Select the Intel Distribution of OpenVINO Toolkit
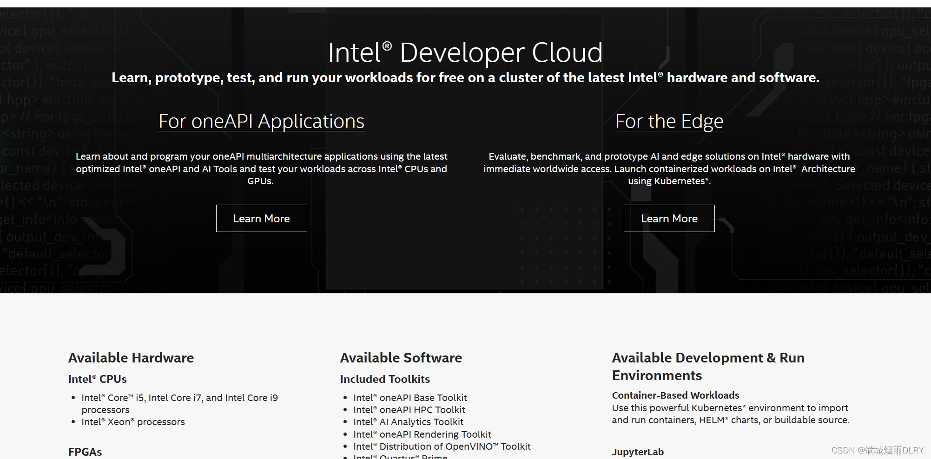931x459 pixels. point(442,446)
